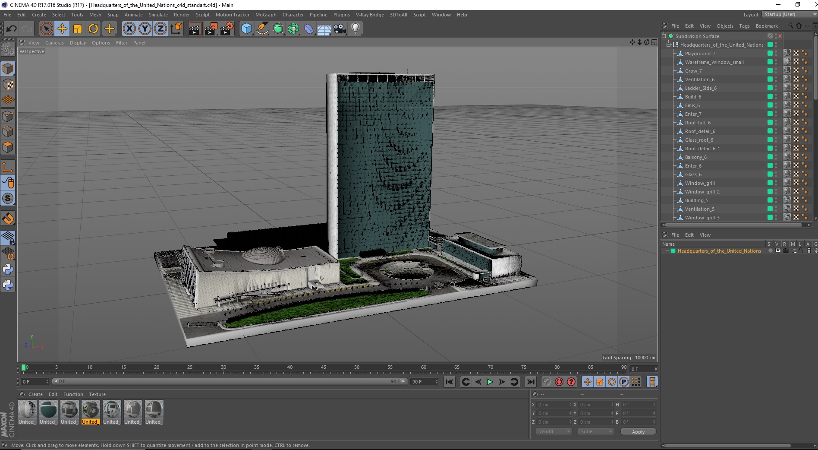The width and height of the screenshot is (818, 450).
Task: Toggle Subdivision Surface enable checkmark
Action: tap(780, 36)
